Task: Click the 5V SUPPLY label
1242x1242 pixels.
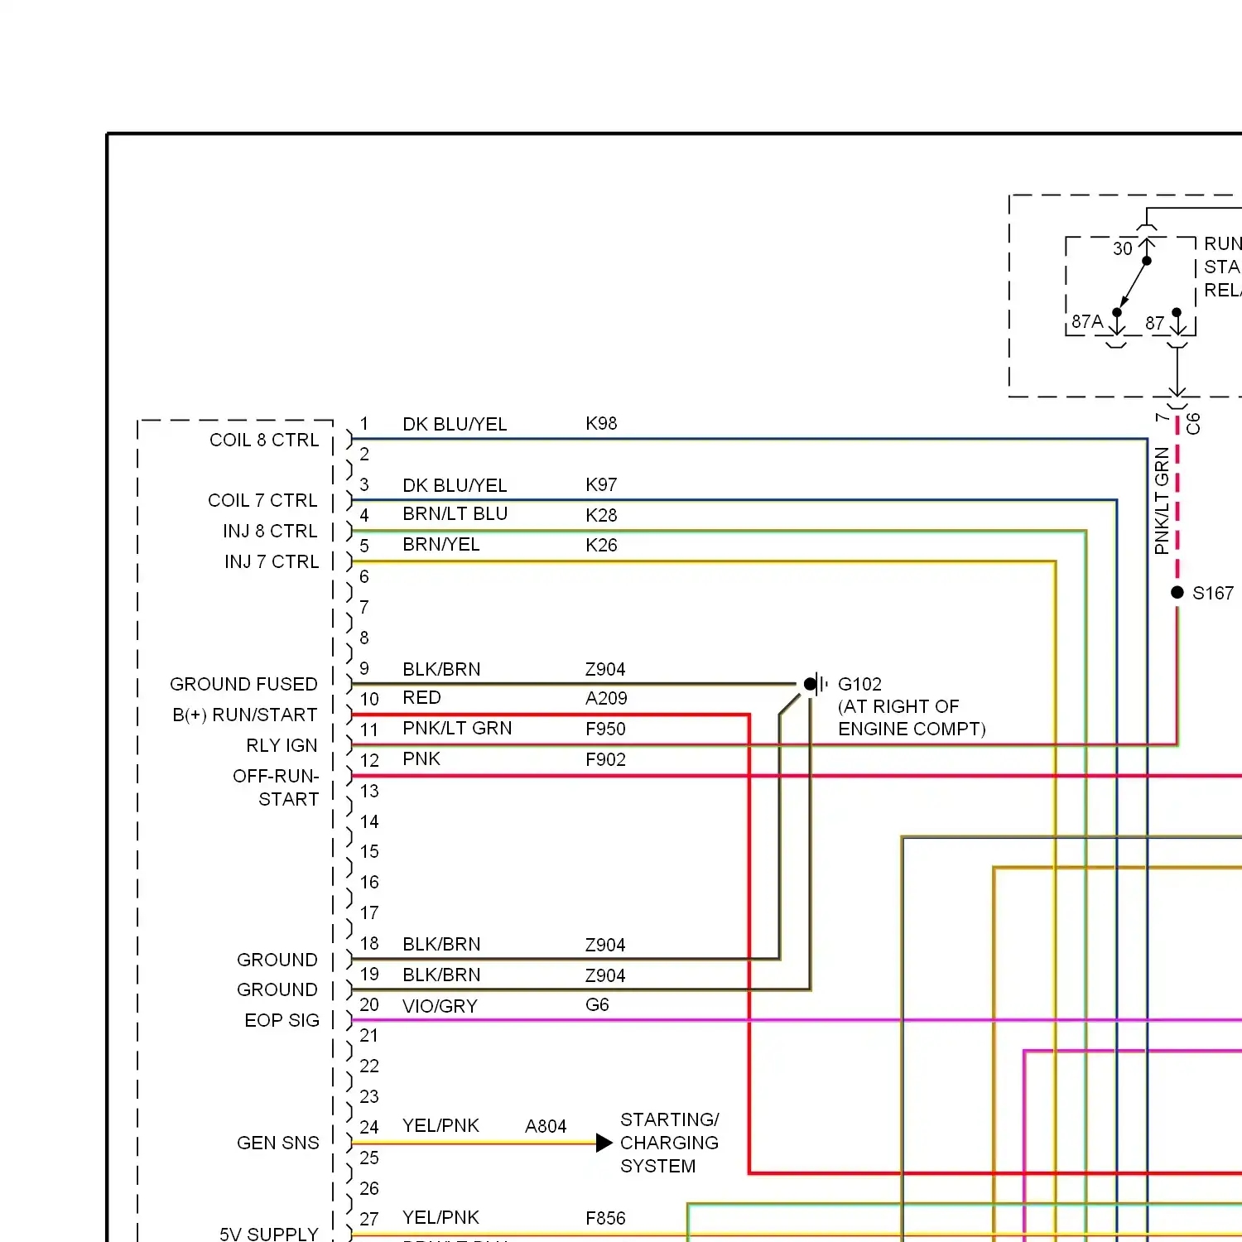Action: (269, 1234)
